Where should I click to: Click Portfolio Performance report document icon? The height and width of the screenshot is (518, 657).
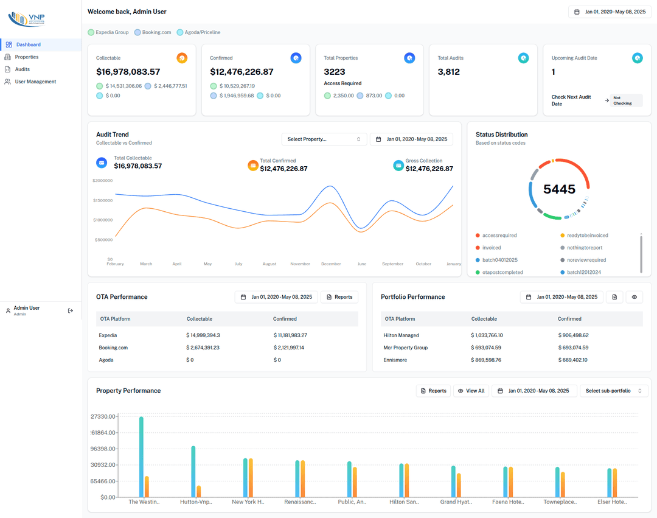tap(614, 297)
